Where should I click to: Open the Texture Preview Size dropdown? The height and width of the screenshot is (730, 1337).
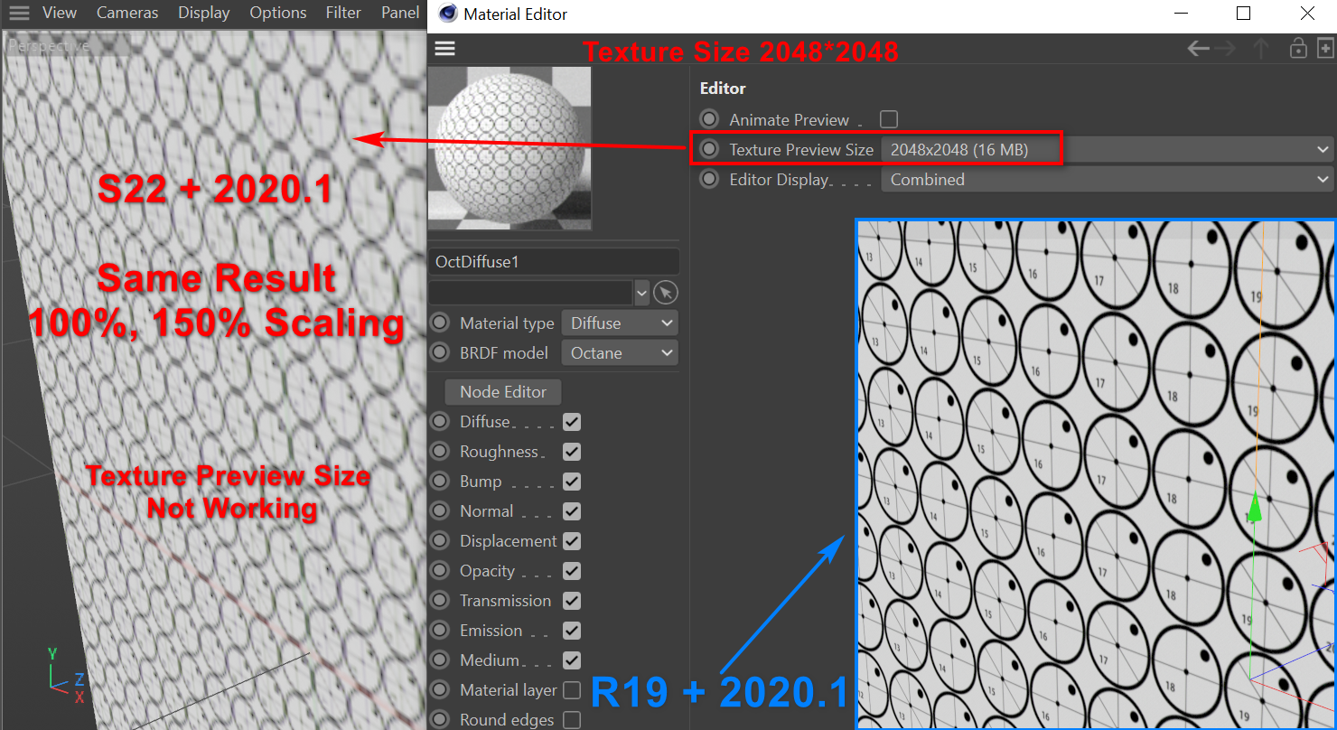(1108, 150)
